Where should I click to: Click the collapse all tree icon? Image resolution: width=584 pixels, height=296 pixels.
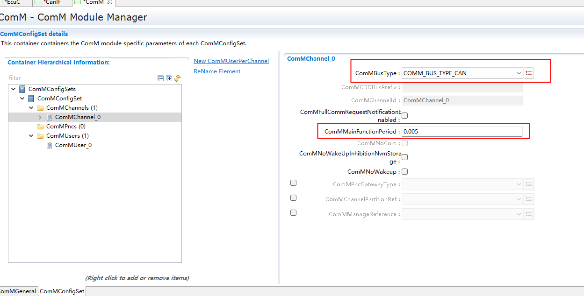coord(161,78)
